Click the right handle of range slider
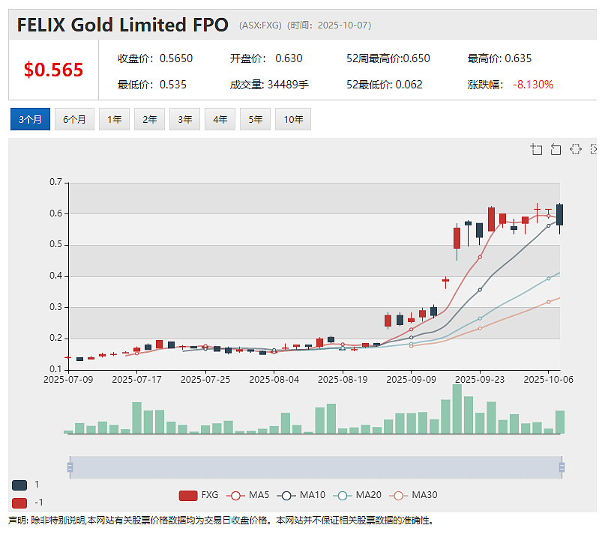605x540 pixels. point(562,467)
